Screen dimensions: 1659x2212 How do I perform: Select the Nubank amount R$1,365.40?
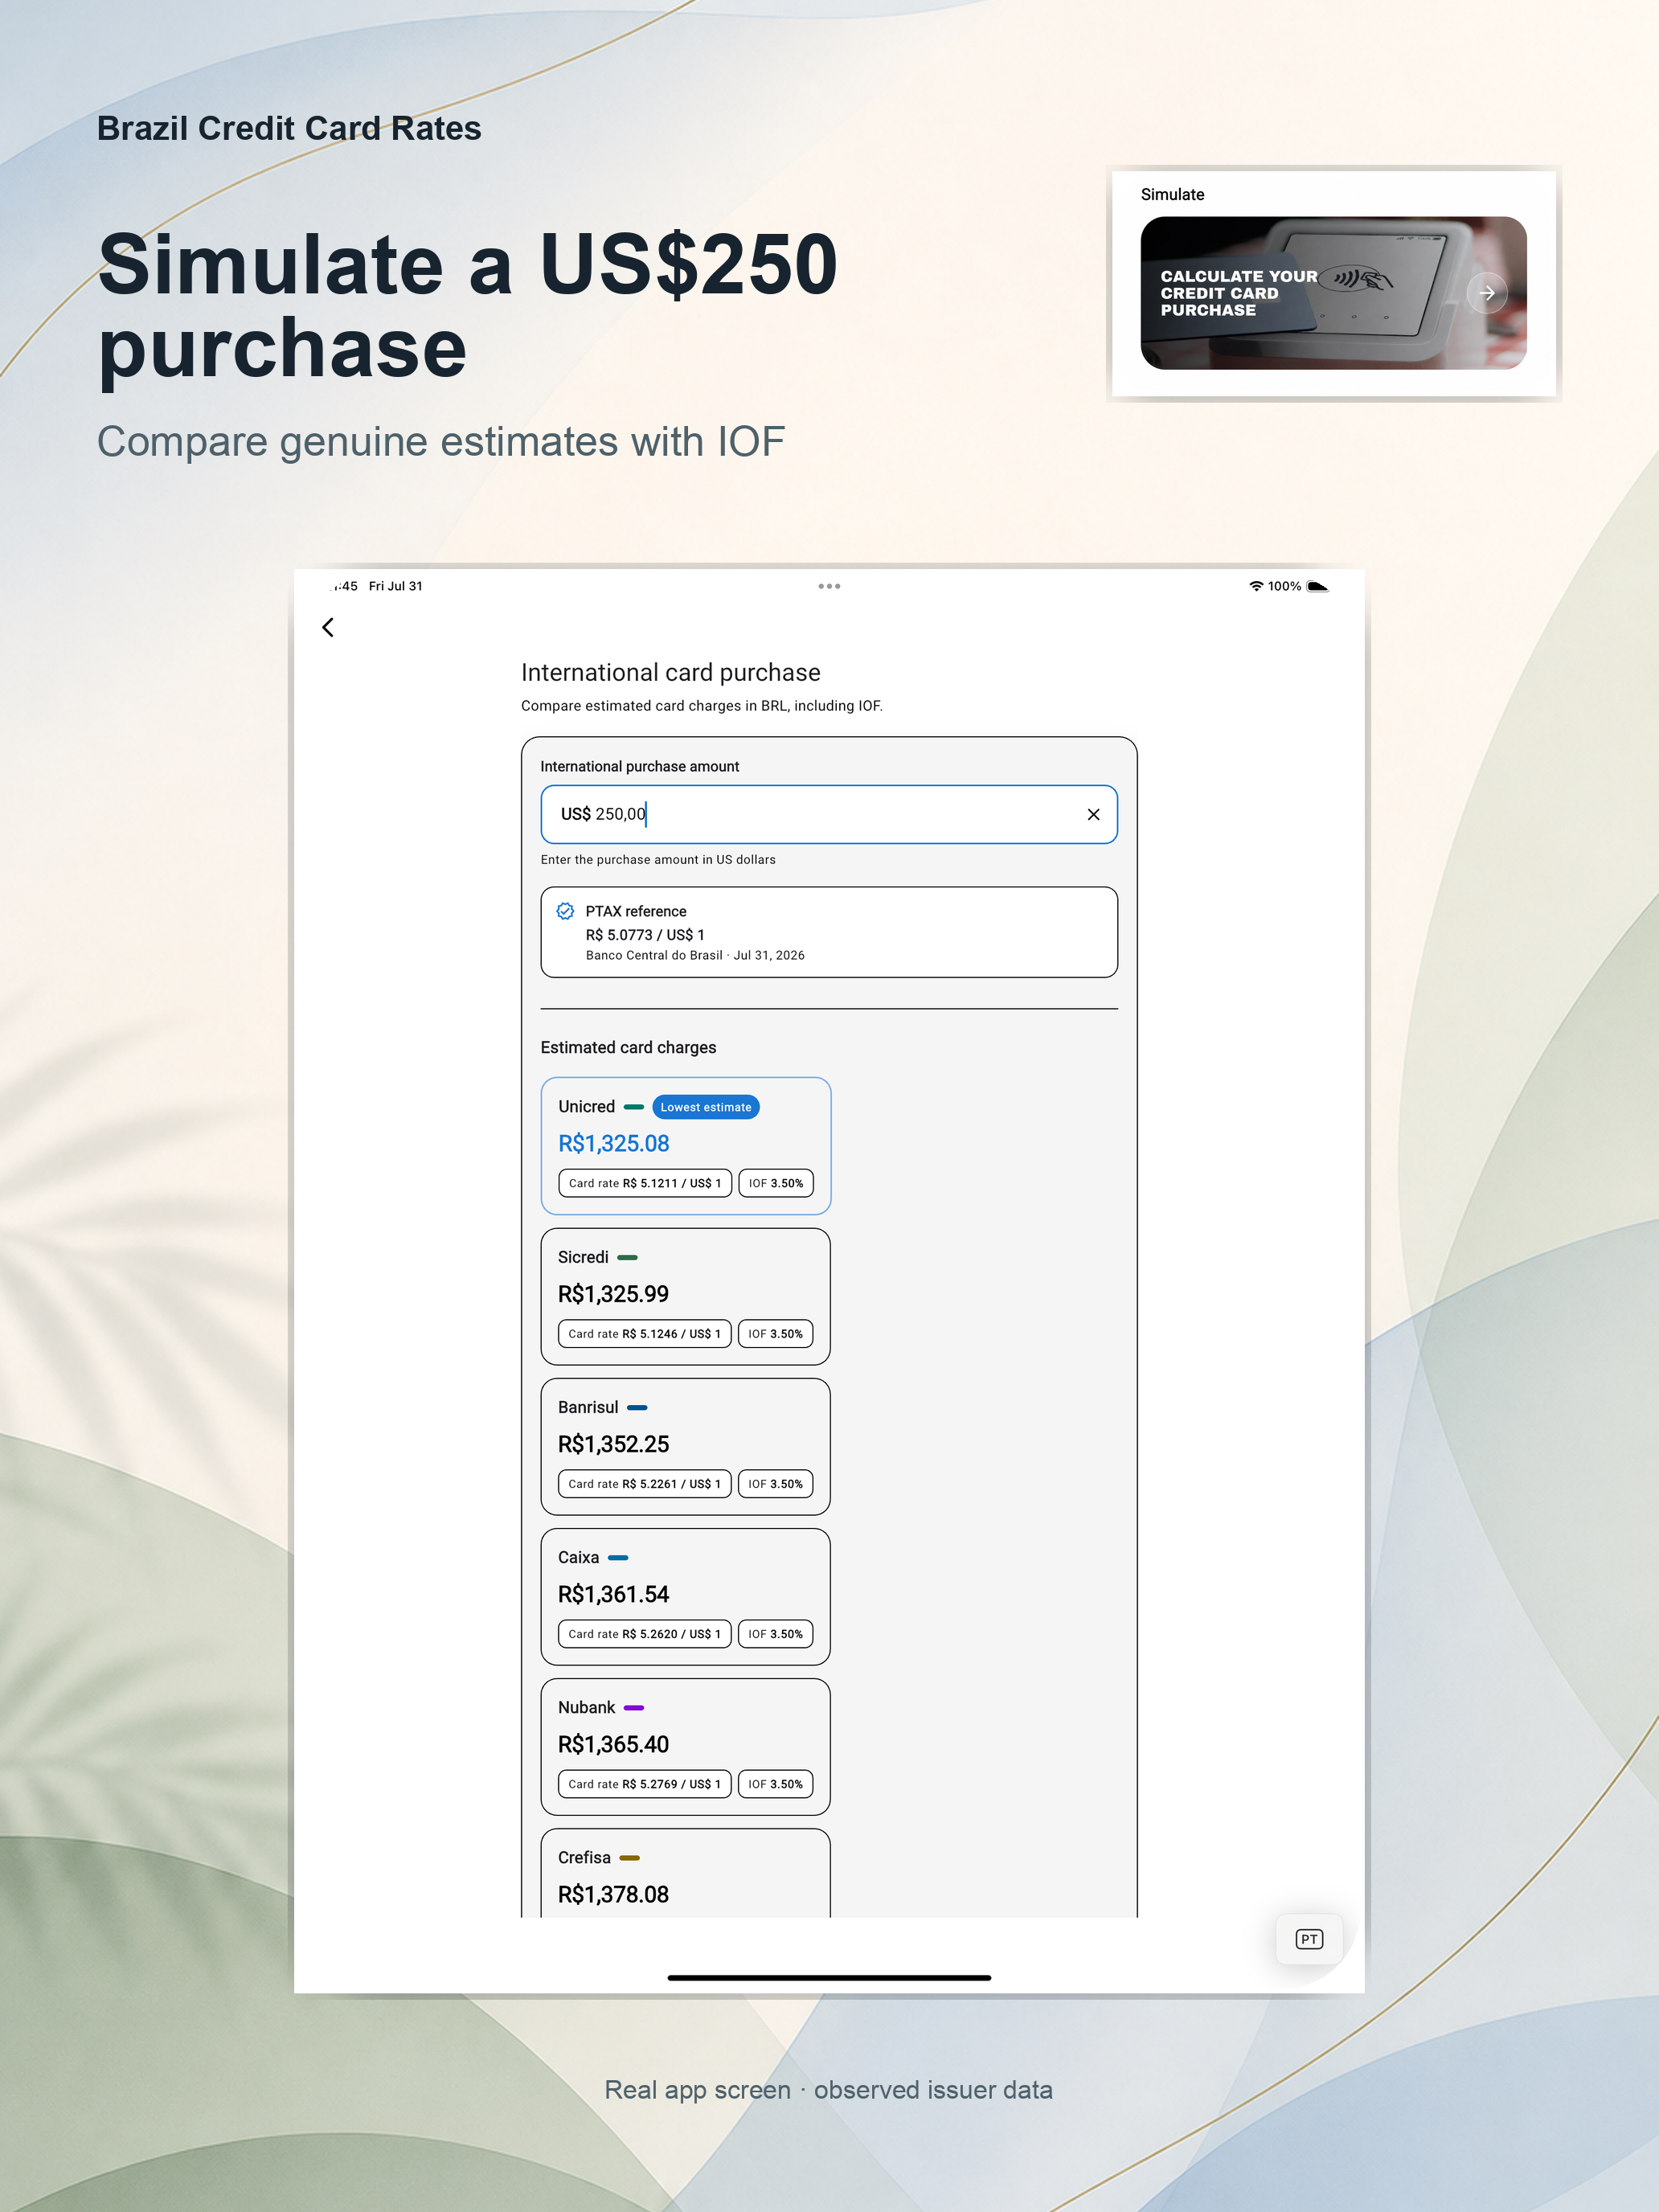click(x=613, y=1744)
